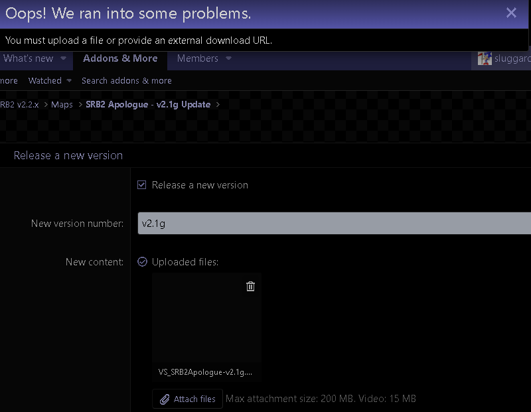The image size is (531, 412).
Task: Open the What's new tab
Action: pos(29,58)
